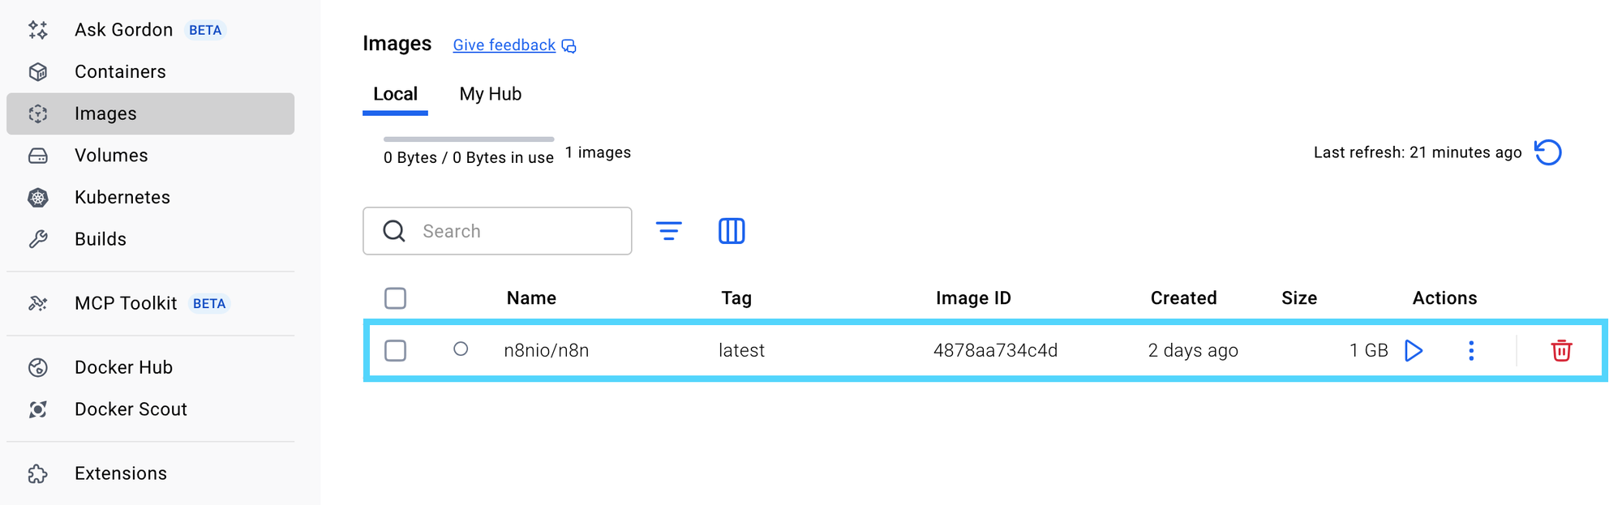Go to the Volumes section
The image size is (1622, 505).
click(x=111, y=156)
